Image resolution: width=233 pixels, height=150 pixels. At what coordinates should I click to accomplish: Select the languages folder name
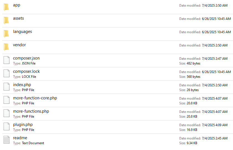[x=22, y=32]
